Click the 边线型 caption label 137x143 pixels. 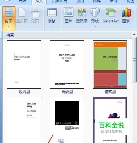pyautogui.click(x=24, y=92)
